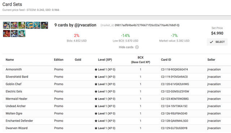Image resolution: width=231 pixels, height=133 pixels.
Task: Click the Mermaid Healer card thumbnail
Action: [x=37, y=26]
